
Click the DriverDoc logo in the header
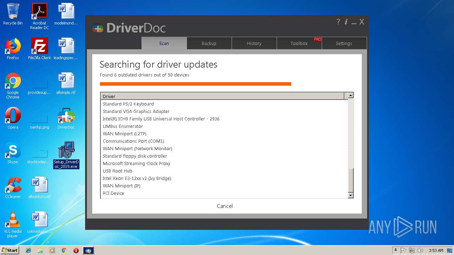point(129,28)
